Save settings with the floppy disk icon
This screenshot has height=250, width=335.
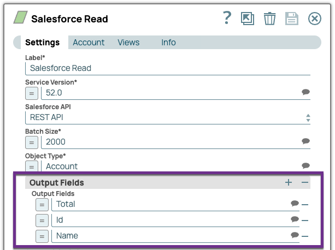292,19
